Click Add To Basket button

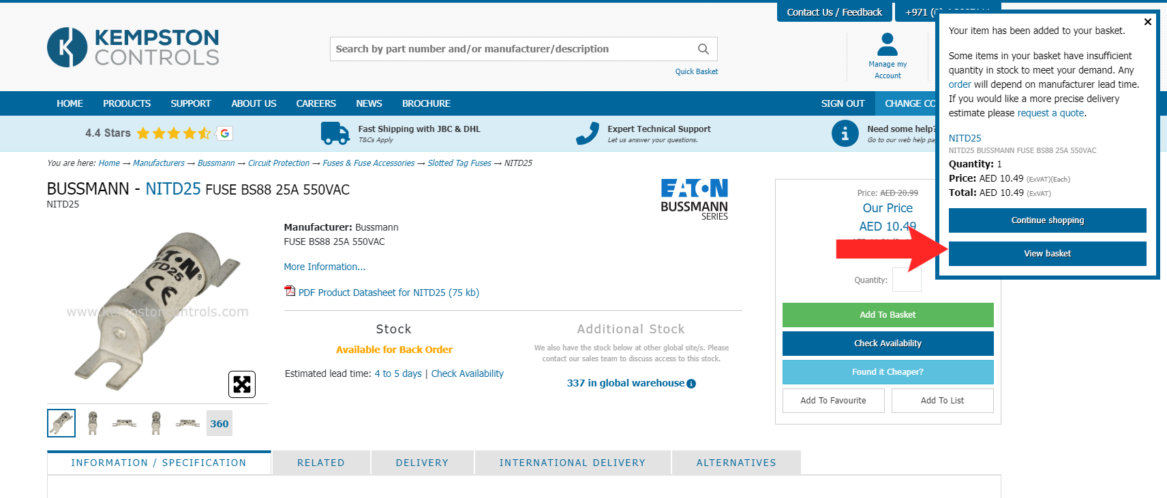click(x=888, y=315)
